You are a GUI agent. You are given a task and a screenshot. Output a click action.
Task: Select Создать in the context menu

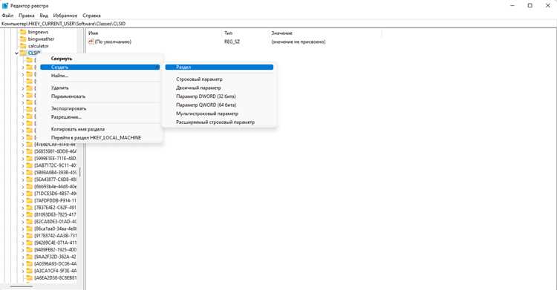tap(100, 67)
